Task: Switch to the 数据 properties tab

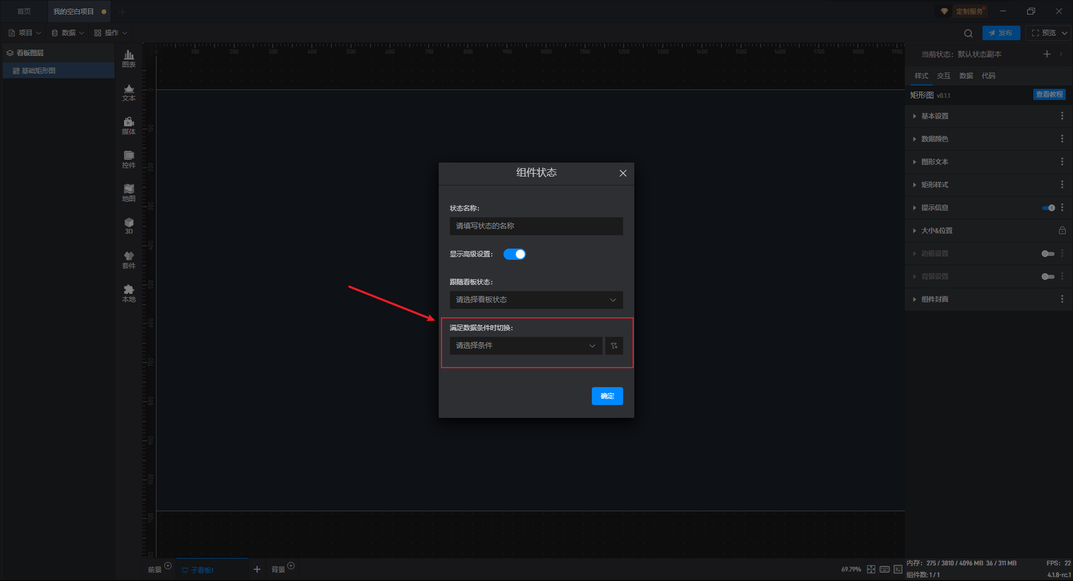Action: coord(966,76)
